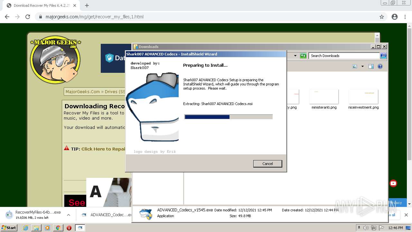Click the 12:46 PM system clock
Screen dimensions: 412x232
tap(396, 228)
